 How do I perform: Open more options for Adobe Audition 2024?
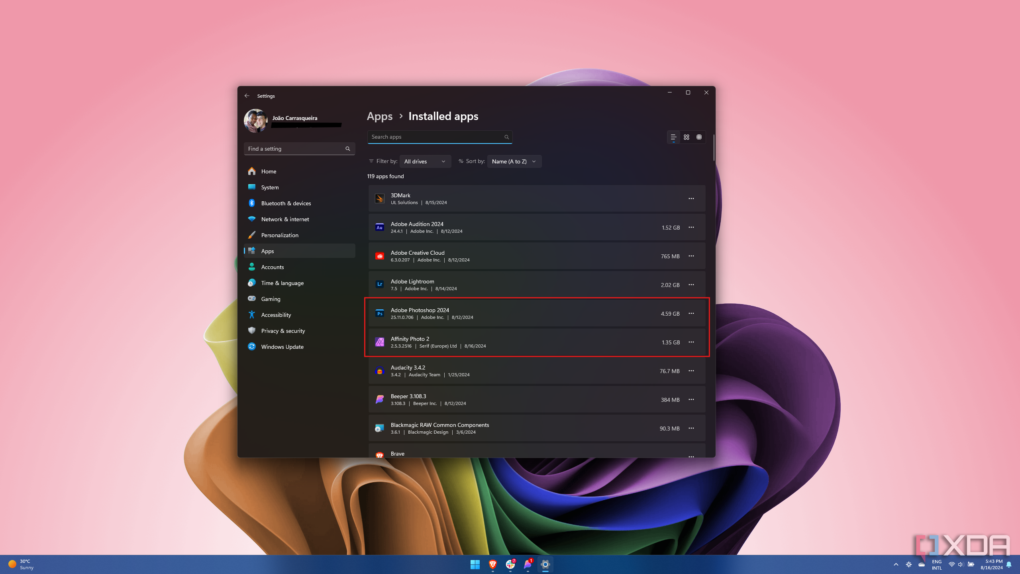[x=691, y=227]
